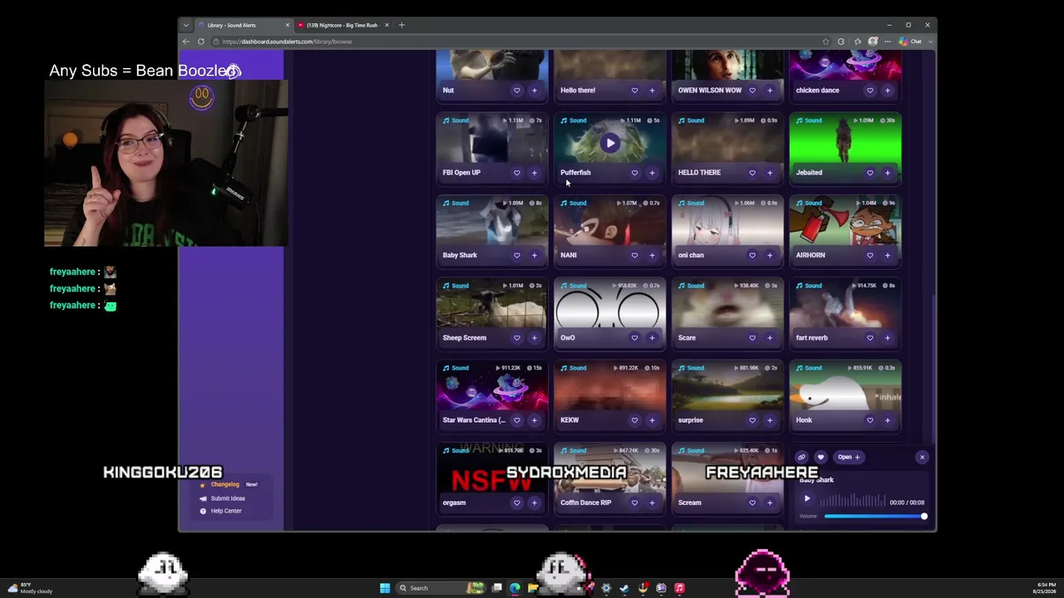The height and width of the screenshot is (598, 1064).
Task: Play Baby Shark in the player panel
Action: [x=806, y=499]
